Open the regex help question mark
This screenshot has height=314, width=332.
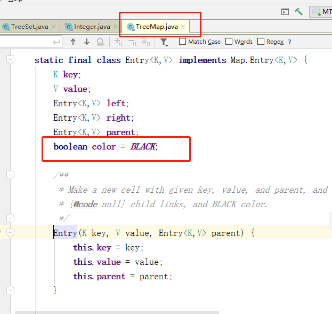pos(290,42)
